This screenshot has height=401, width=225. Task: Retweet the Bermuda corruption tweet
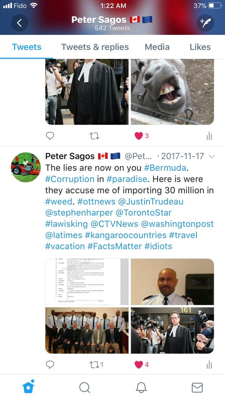96,364
